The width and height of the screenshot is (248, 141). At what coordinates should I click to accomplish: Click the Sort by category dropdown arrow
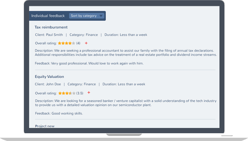coord(101,16)
